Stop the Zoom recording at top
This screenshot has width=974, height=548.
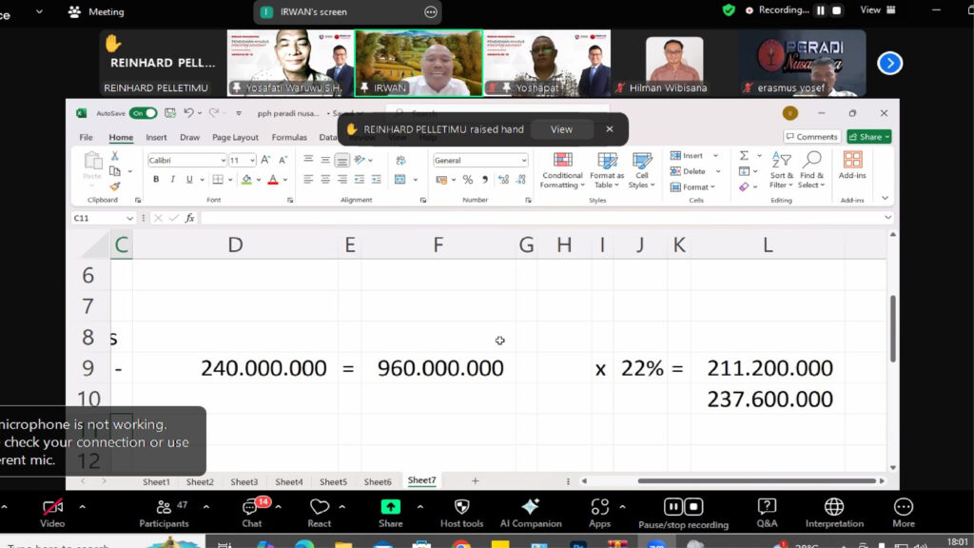837,10
